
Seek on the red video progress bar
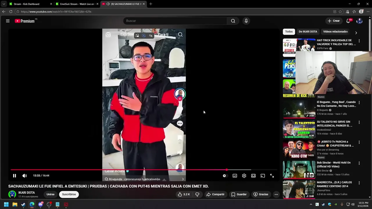pyautogui.click(x=119, y=170)
